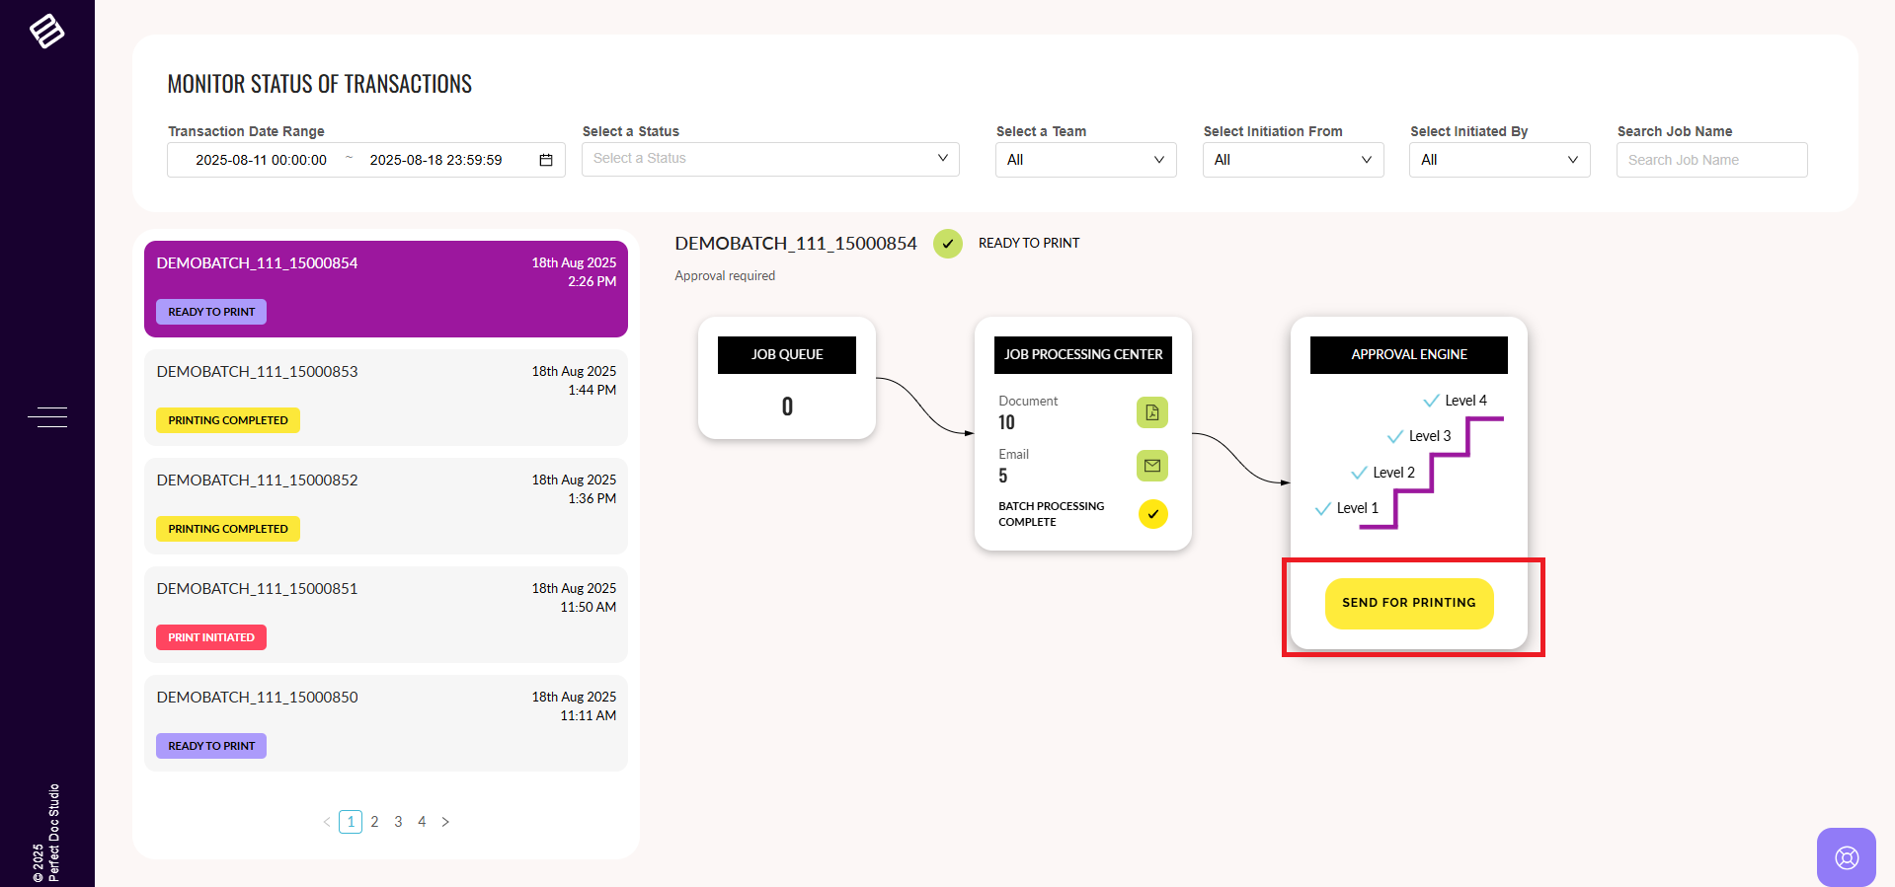
Task: Click the Email envelope icon
Action: point(1151,466)
